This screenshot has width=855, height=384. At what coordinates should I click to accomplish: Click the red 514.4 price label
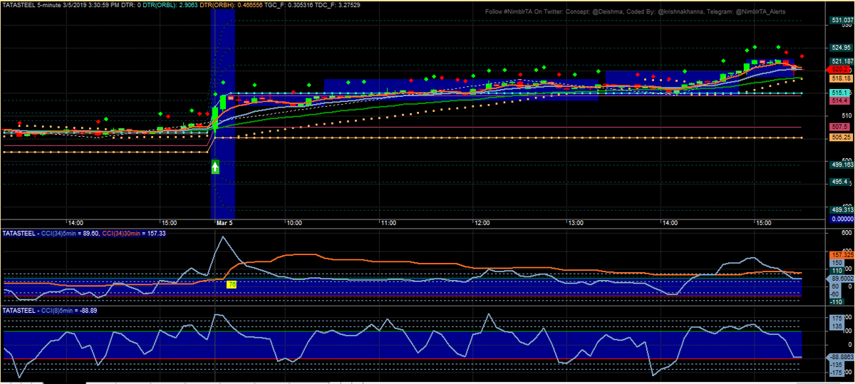click(840, 101)
